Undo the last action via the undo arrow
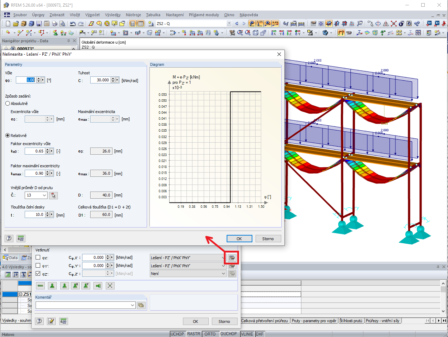This screenshot has height=337, width=448. (x=73, y=24)
